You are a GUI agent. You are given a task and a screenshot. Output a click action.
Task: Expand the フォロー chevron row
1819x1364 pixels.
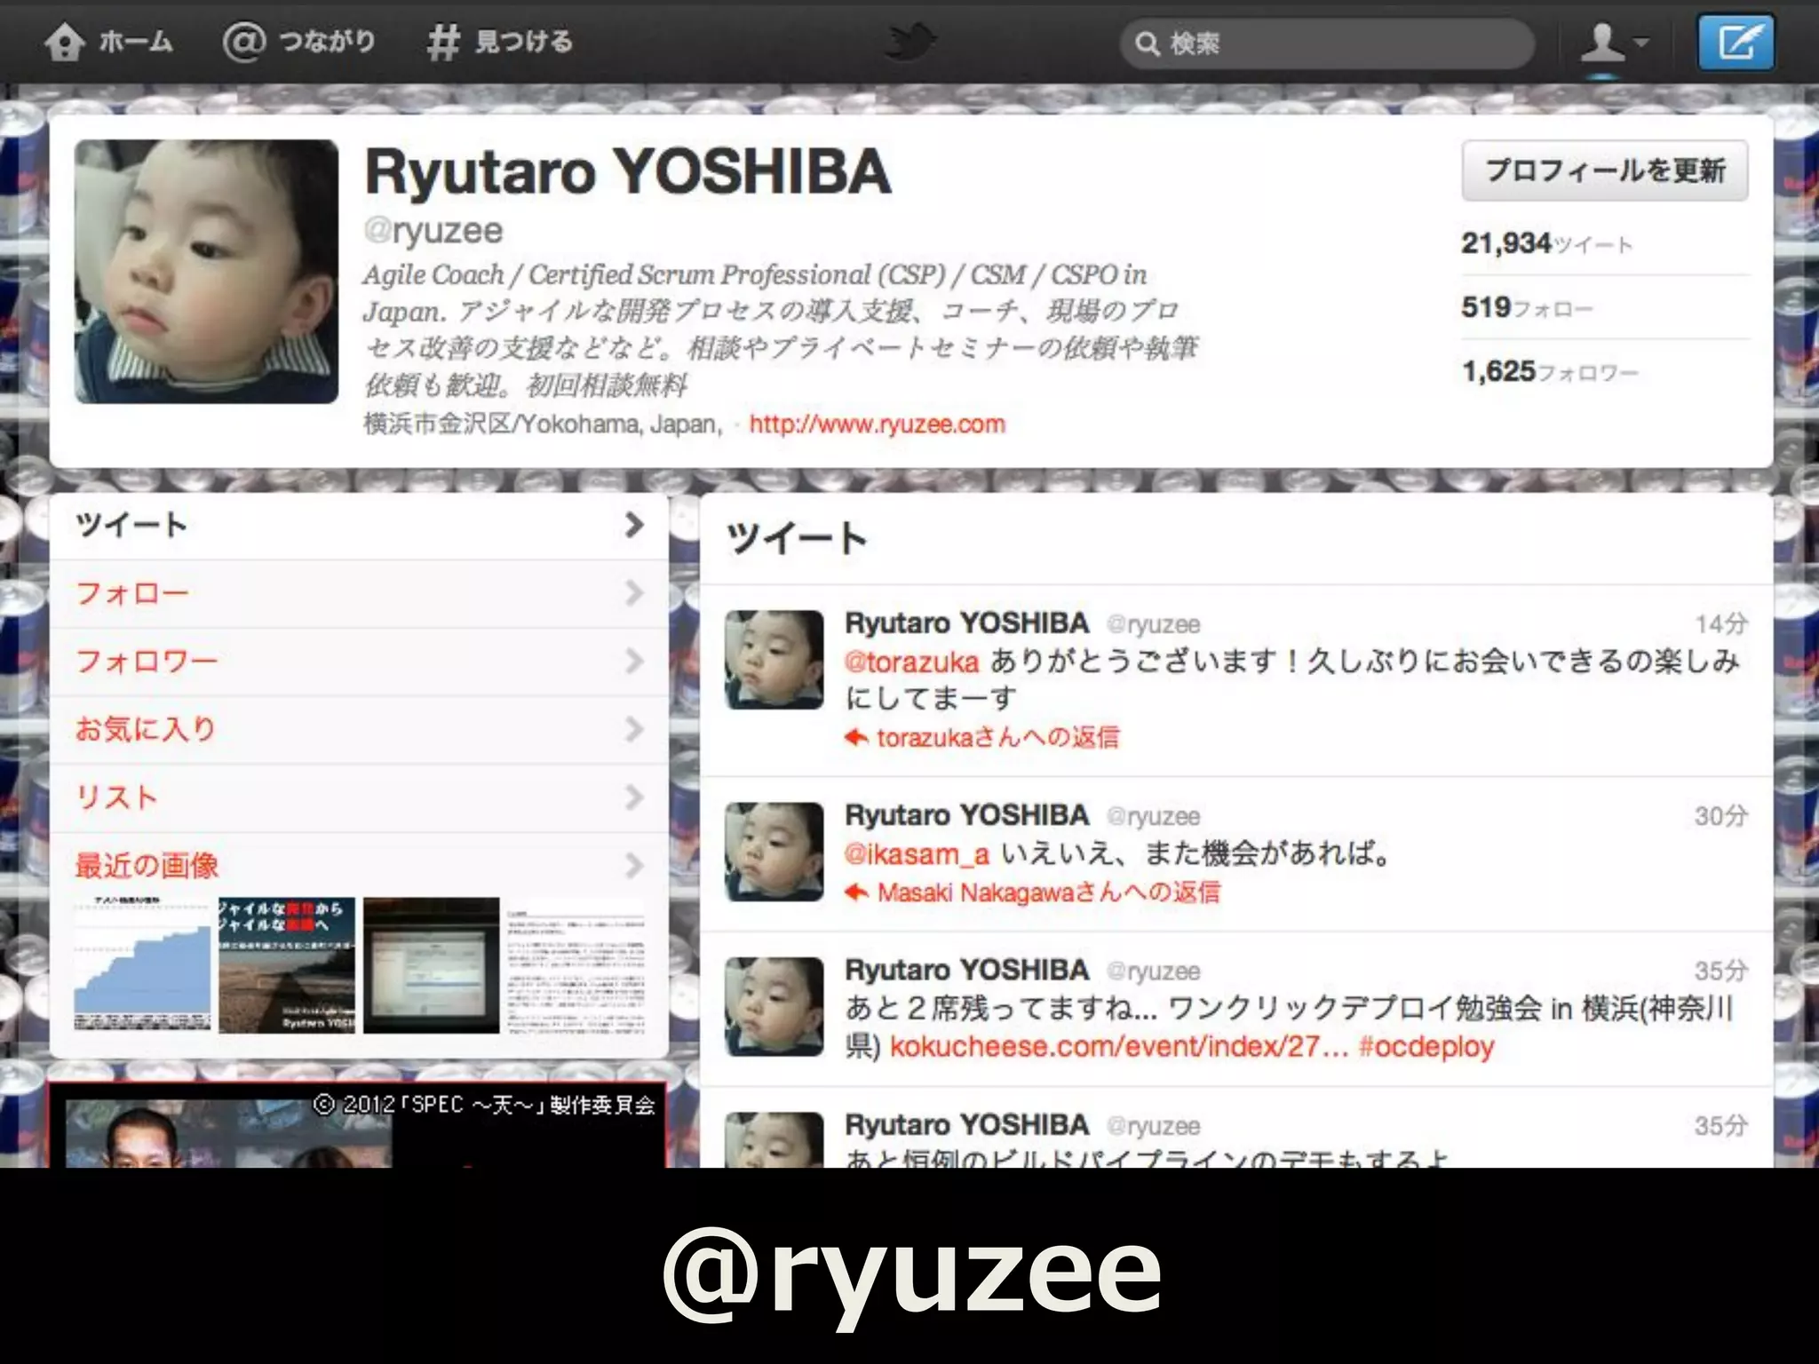(x=633, y=592)
